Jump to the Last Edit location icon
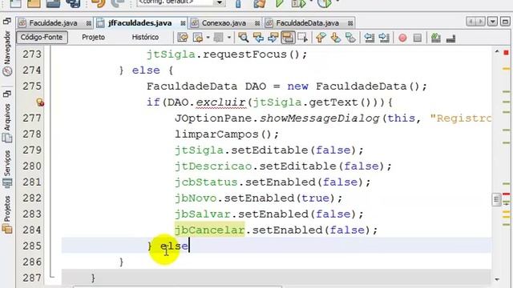The width and height of the screenshot is (513, 288). coord(183,38)
